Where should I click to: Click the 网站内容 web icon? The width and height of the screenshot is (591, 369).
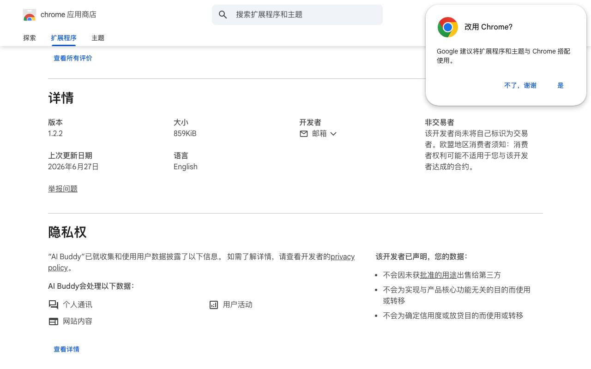[54, 321]
